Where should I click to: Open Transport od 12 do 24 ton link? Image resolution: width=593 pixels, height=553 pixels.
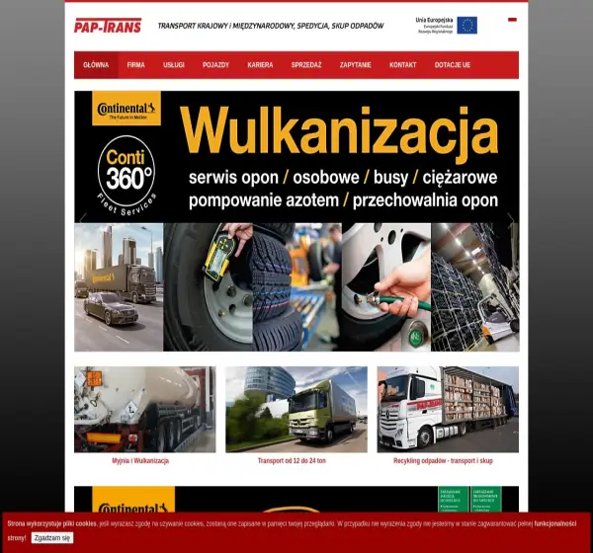[x=292, y=461]
